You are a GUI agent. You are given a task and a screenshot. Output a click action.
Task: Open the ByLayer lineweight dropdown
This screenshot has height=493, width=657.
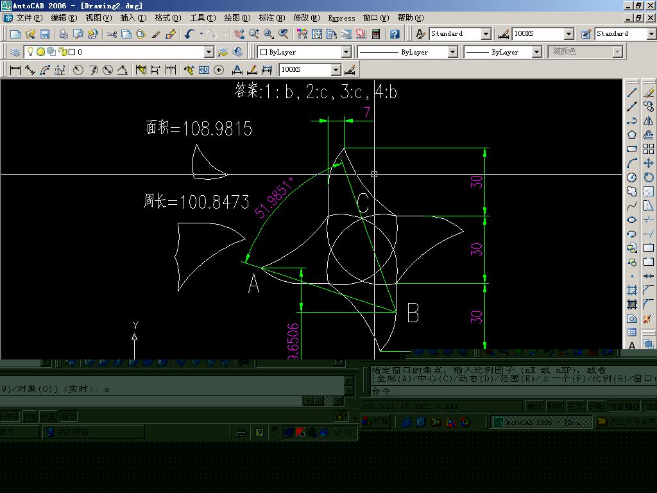click(537, 52)
